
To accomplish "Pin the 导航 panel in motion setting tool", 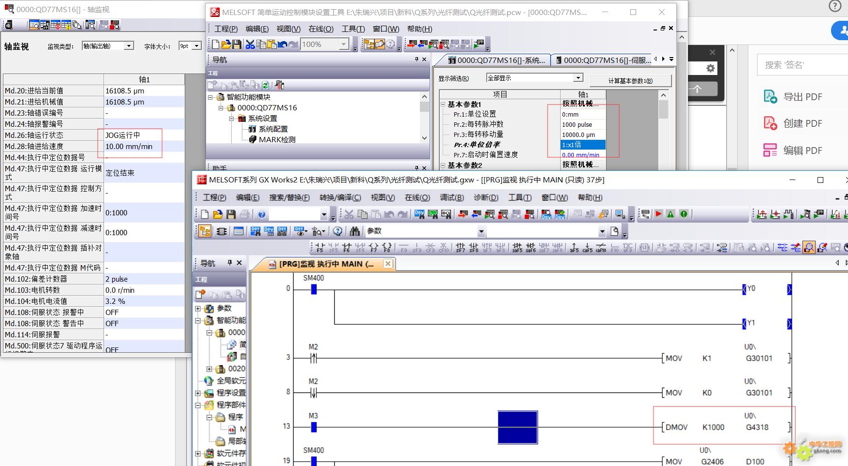I will [x=417, y=59].
